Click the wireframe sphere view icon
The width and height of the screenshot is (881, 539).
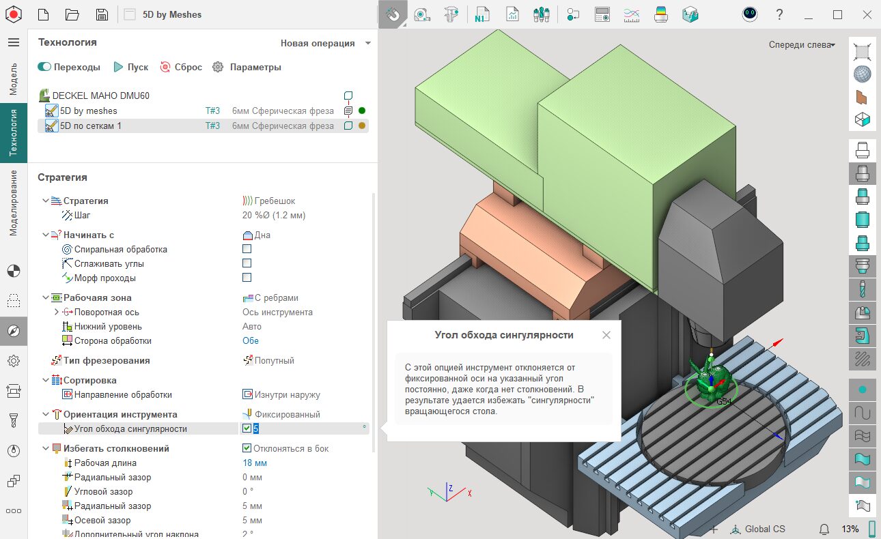tap(862, 74)
